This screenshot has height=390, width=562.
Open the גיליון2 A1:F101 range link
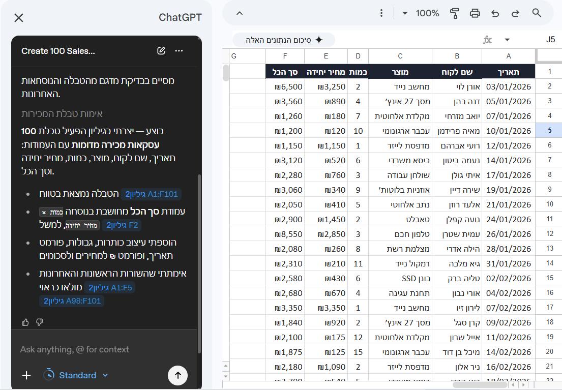pos(151,194)
